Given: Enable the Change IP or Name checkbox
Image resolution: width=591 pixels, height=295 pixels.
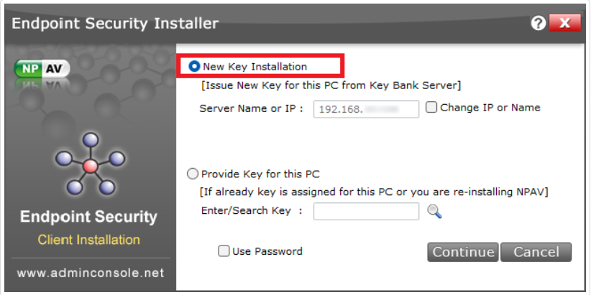Looking at the screenshot, I should (431, 108).
